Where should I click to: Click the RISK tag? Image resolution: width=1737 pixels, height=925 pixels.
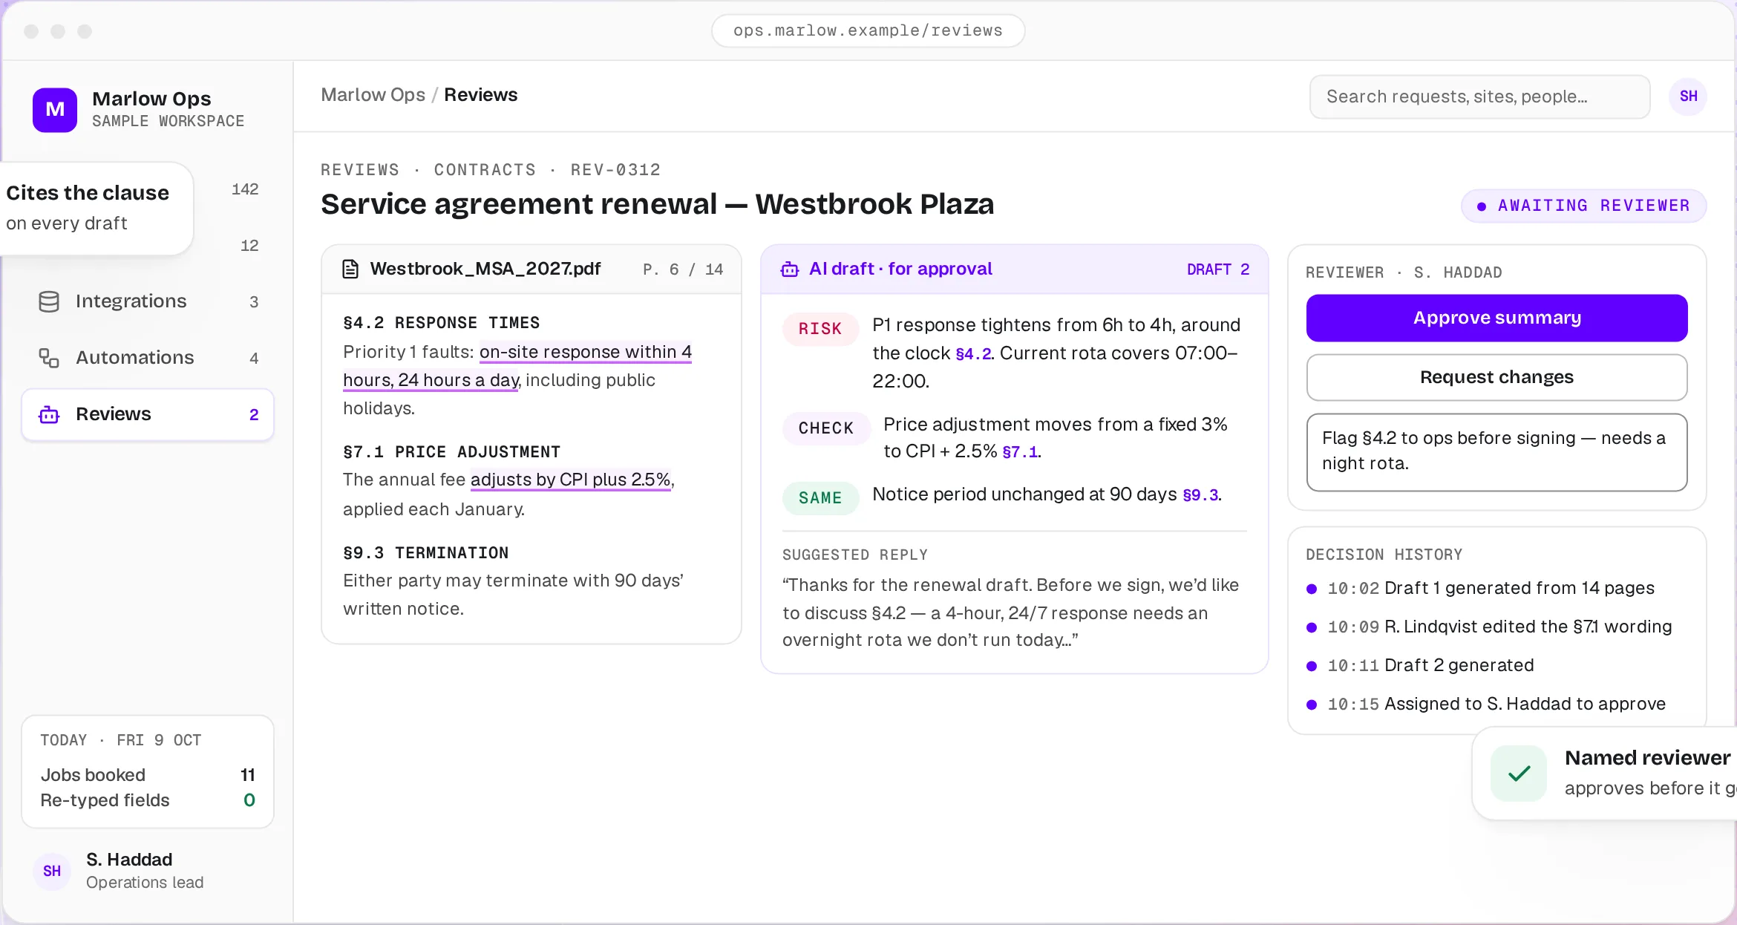click(x=820, y=329)
